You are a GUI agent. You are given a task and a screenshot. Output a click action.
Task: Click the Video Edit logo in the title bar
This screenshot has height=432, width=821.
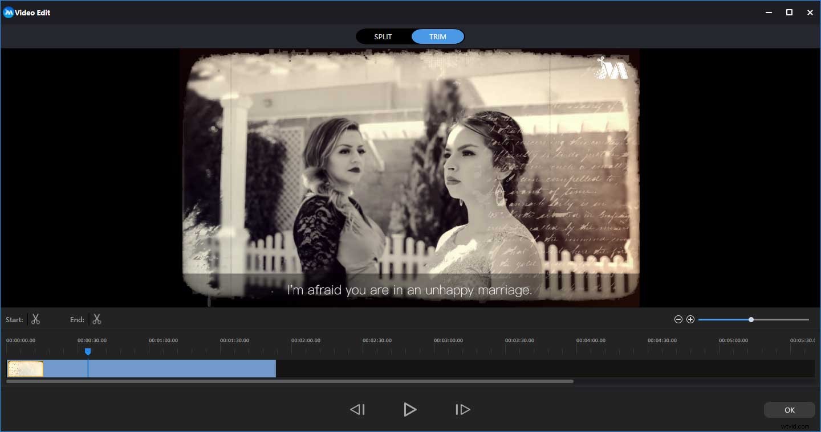[x=8, y=12]
